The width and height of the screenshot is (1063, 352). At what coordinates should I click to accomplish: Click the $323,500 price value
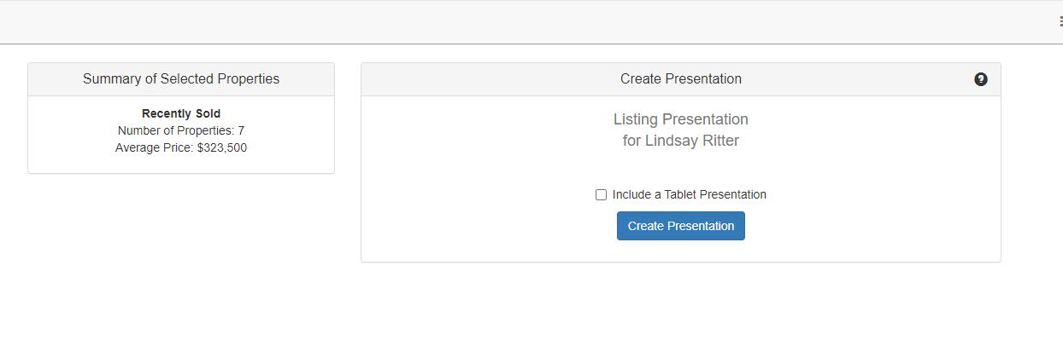click(221, 147)
